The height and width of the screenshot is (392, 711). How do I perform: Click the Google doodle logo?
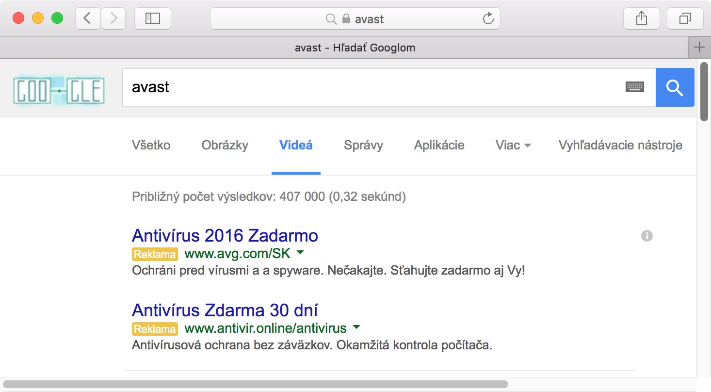[59, 91]
